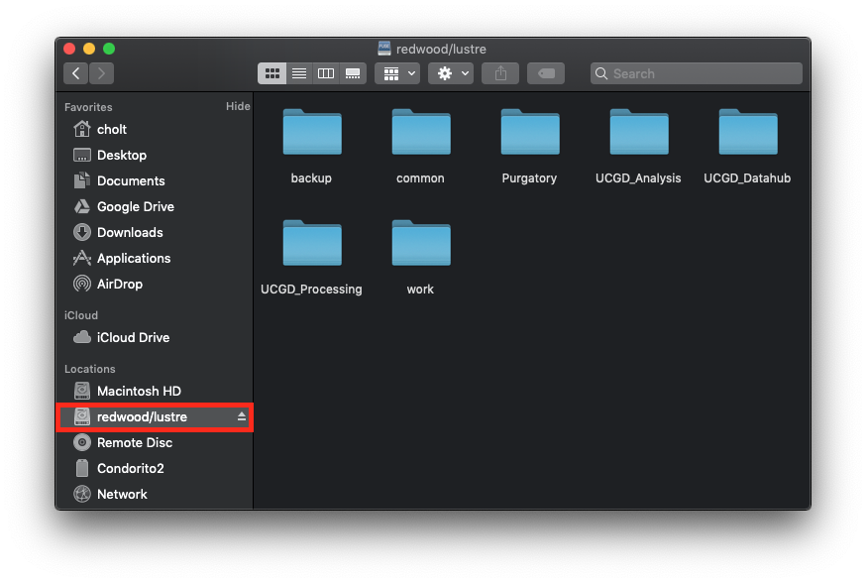The image size is (866, 583).
Task: Select the backup folder icon
Action: pos(312,132)
